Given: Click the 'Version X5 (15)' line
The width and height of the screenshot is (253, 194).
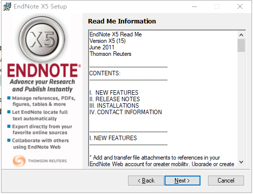Looking at the screenshot, I should (107, 41).
